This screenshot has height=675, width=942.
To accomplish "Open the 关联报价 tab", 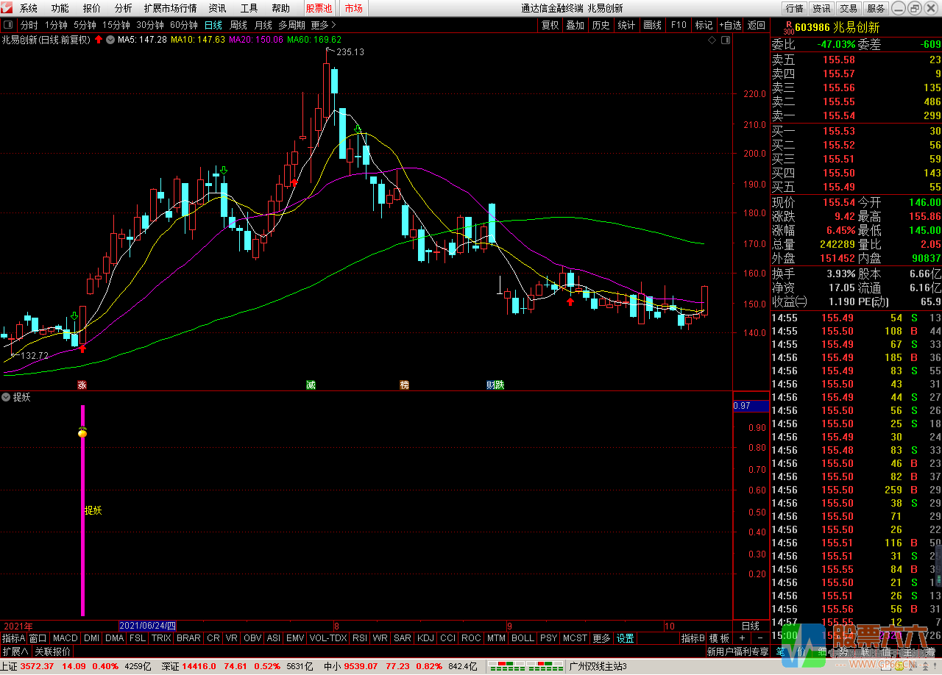I will pyautogui.click(x=53, y=651).
